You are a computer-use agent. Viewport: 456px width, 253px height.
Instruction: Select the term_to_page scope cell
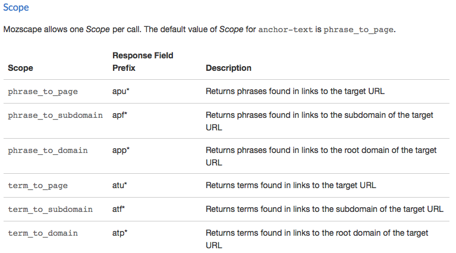[37, 186]
